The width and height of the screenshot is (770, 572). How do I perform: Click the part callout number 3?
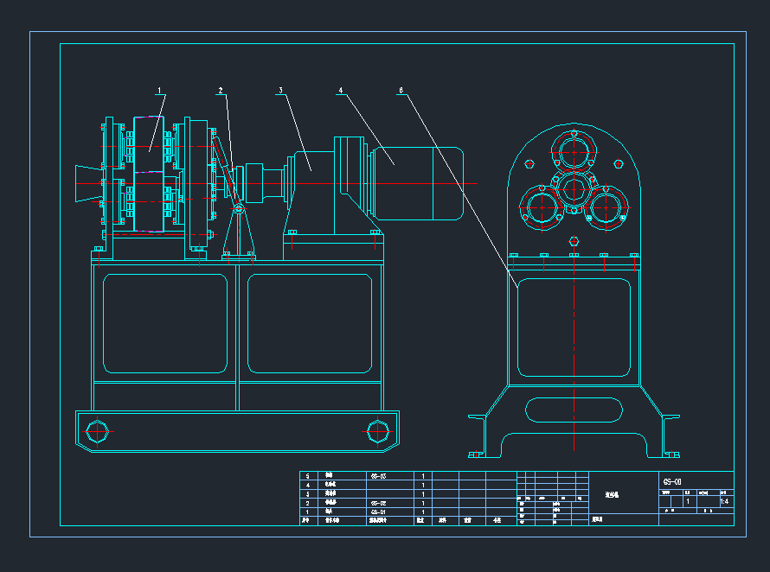[x=280, y=90]
